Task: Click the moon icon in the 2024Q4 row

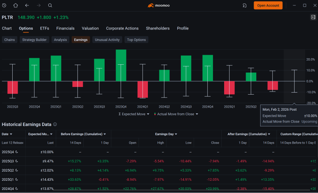Action: [x=16, y=188]
